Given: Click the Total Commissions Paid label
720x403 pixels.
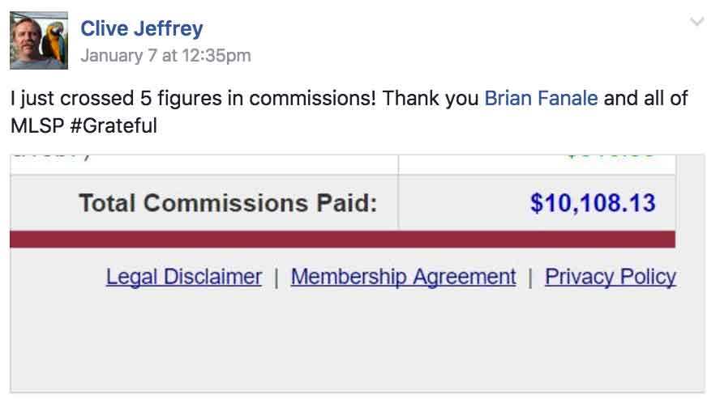Looking at the screenshot, I should coord(228,202).
